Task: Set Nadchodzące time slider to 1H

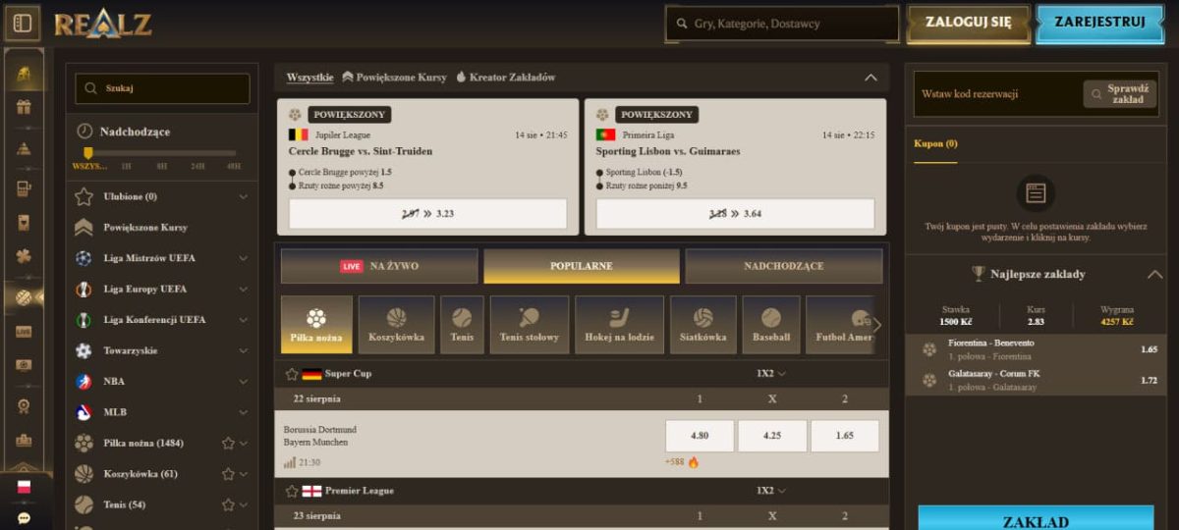Action: pos(126,166)
